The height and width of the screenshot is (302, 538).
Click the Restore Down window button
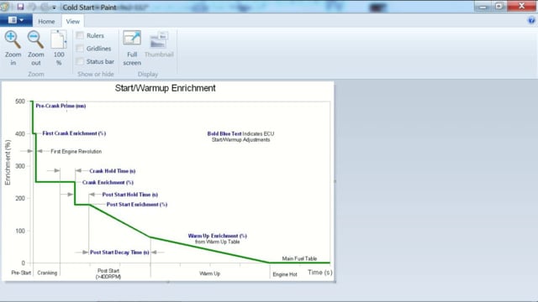(x=499, y=6)
